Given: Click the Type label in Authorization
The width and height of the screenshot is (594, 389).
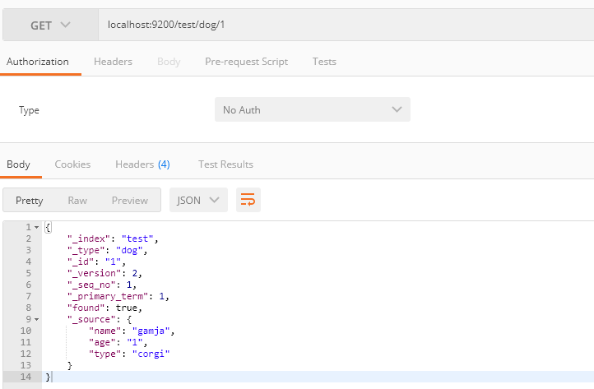Looking at the screenshot, I should click(29, 110).
